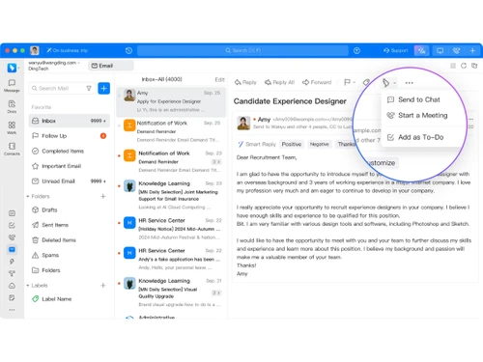The image size is (483, 362).
Task: Collapse the Folders section
Action: [x=28, y=196]
